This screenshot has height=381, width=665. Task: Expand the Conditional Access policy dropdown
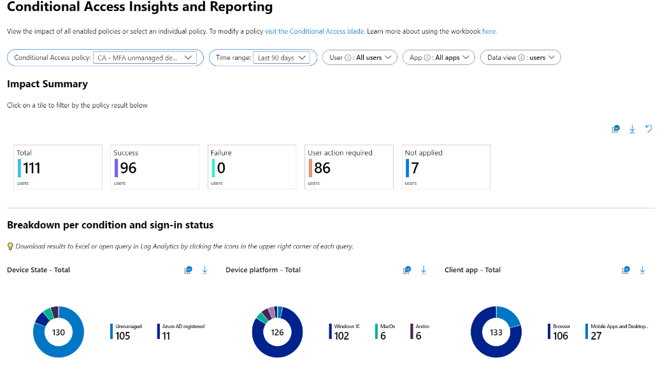(x=145, y=58)
